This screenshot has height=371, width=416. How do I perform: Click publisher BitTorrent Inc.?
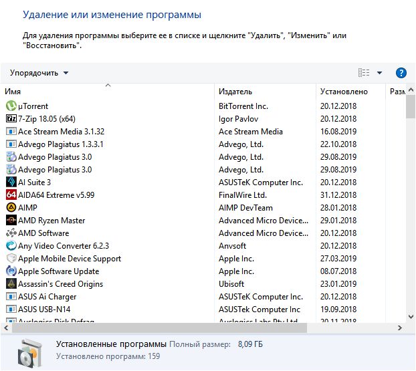pyautogui.click(x=243, y=106)
